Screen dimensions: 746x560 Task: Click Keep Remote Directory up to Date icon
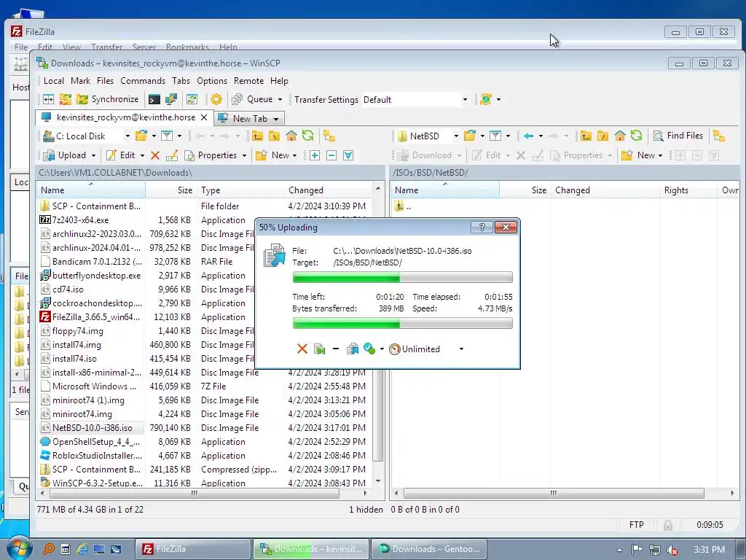pyautogui.click(x=192, y=99)
